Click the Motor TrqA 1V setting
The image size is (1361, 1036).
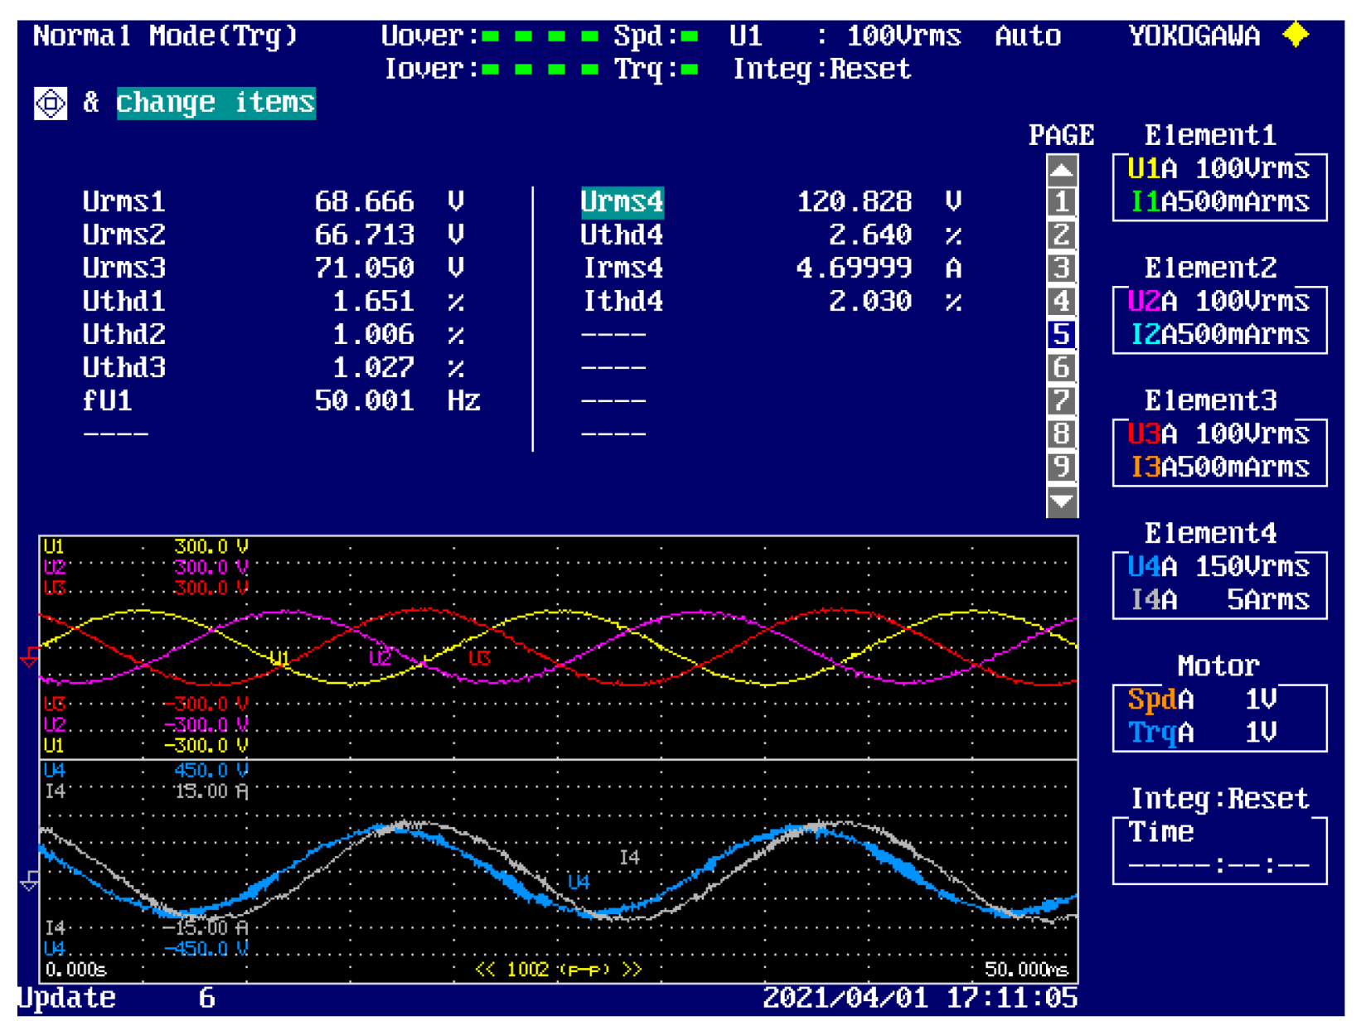tap(1202, 733)
